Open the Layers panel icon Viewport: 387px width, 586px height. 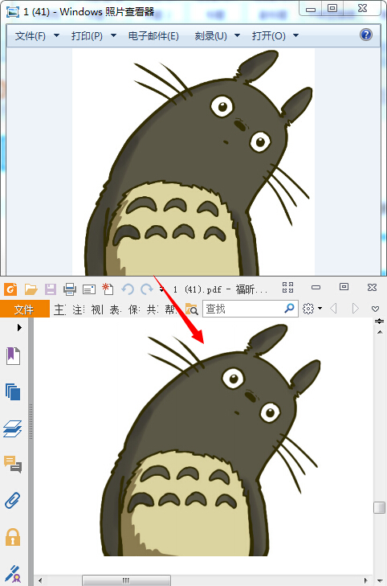[13, 428]
